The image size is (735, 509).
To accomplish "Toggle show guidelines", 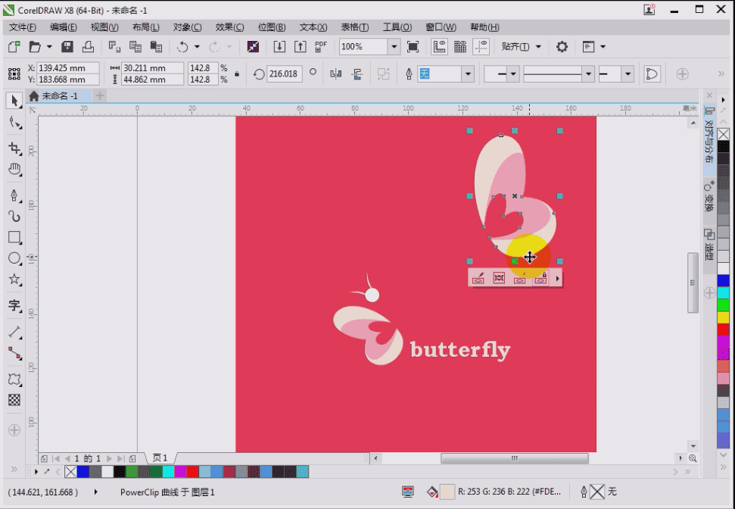I will point(481,46).
